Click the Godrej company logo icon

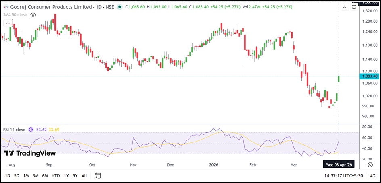tap(5, 7)
